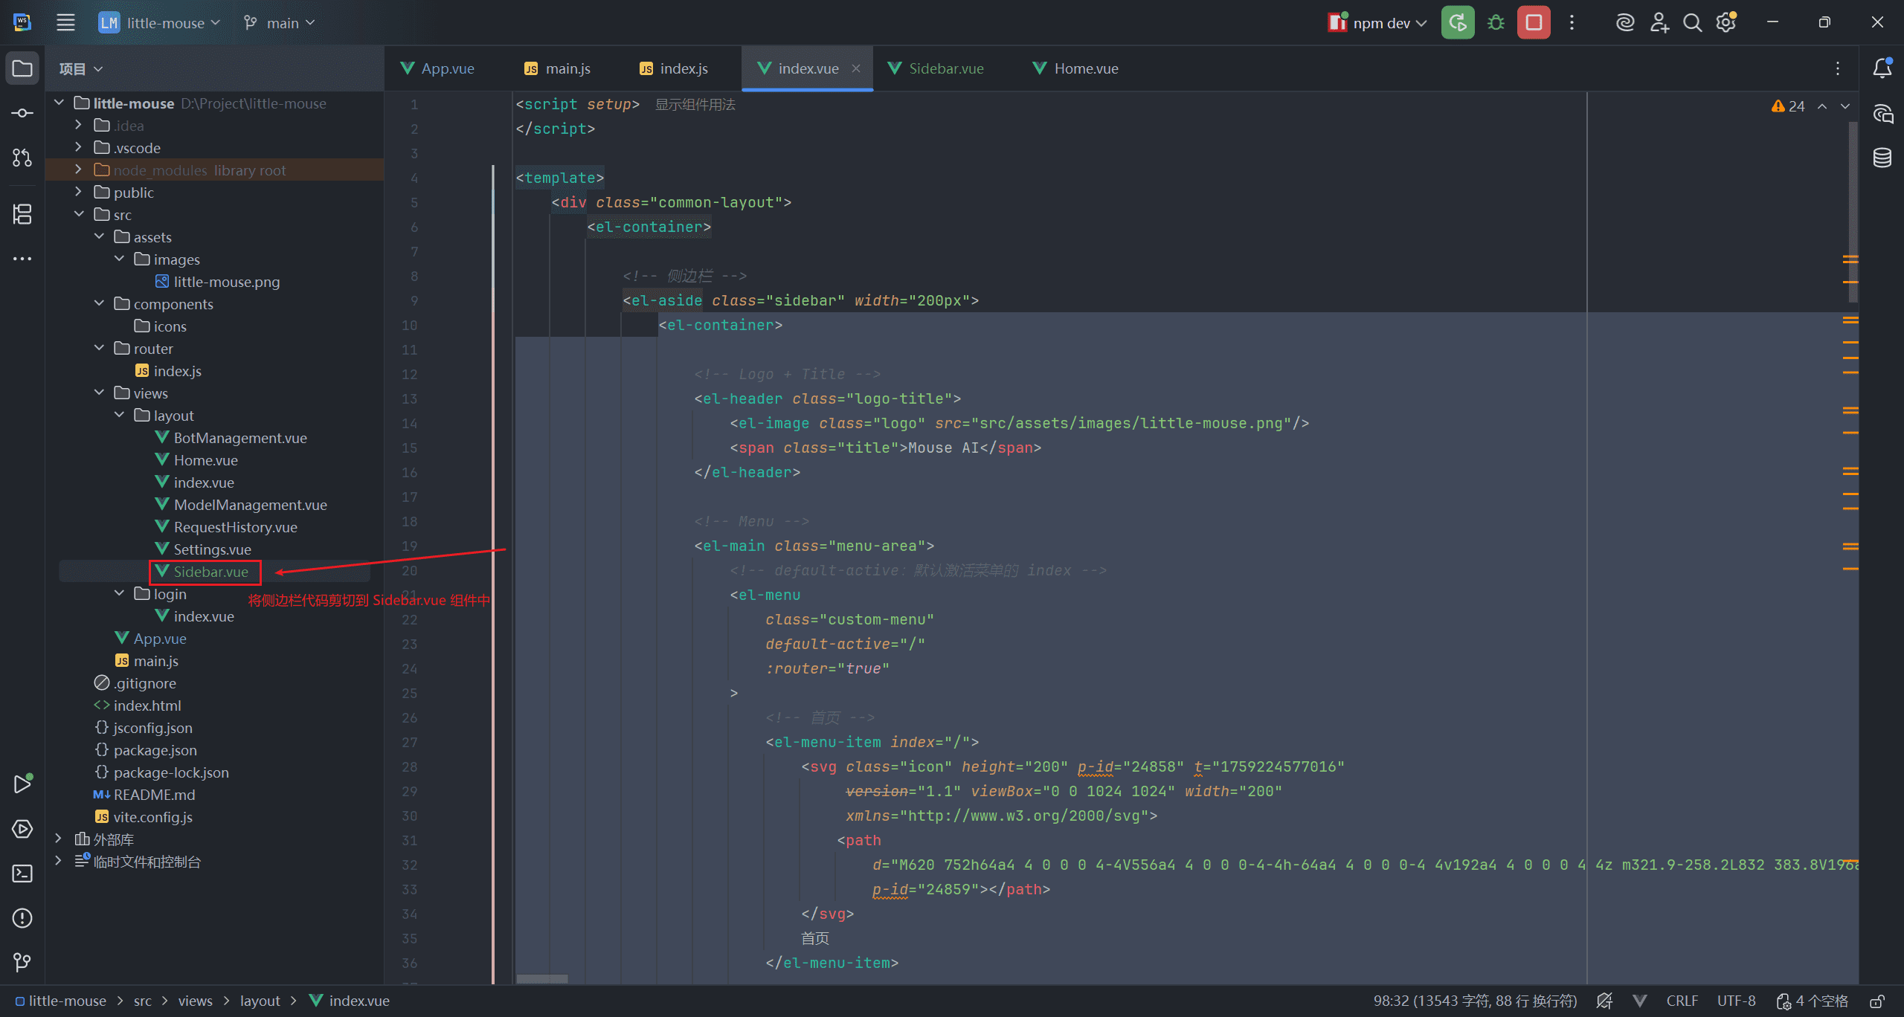1904x1017 pixels.
Task: Open Code With Me add-user icon
Action: [1659, 22]
